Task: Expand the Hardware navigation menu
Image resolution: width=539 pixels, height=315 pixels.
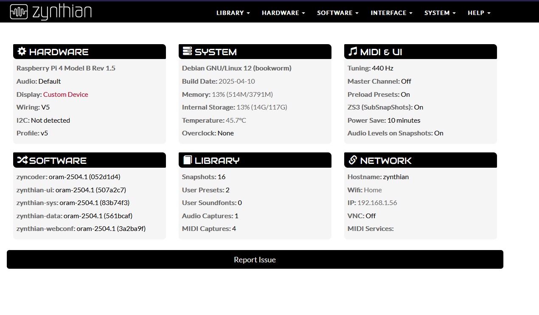Action: (284, 13)
